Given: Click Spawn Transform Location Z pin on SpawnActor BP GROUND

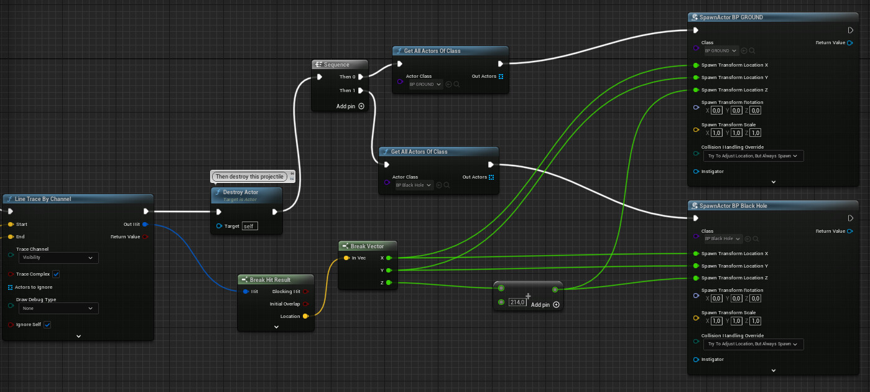Looking at the screenshot, I should 696,90.
